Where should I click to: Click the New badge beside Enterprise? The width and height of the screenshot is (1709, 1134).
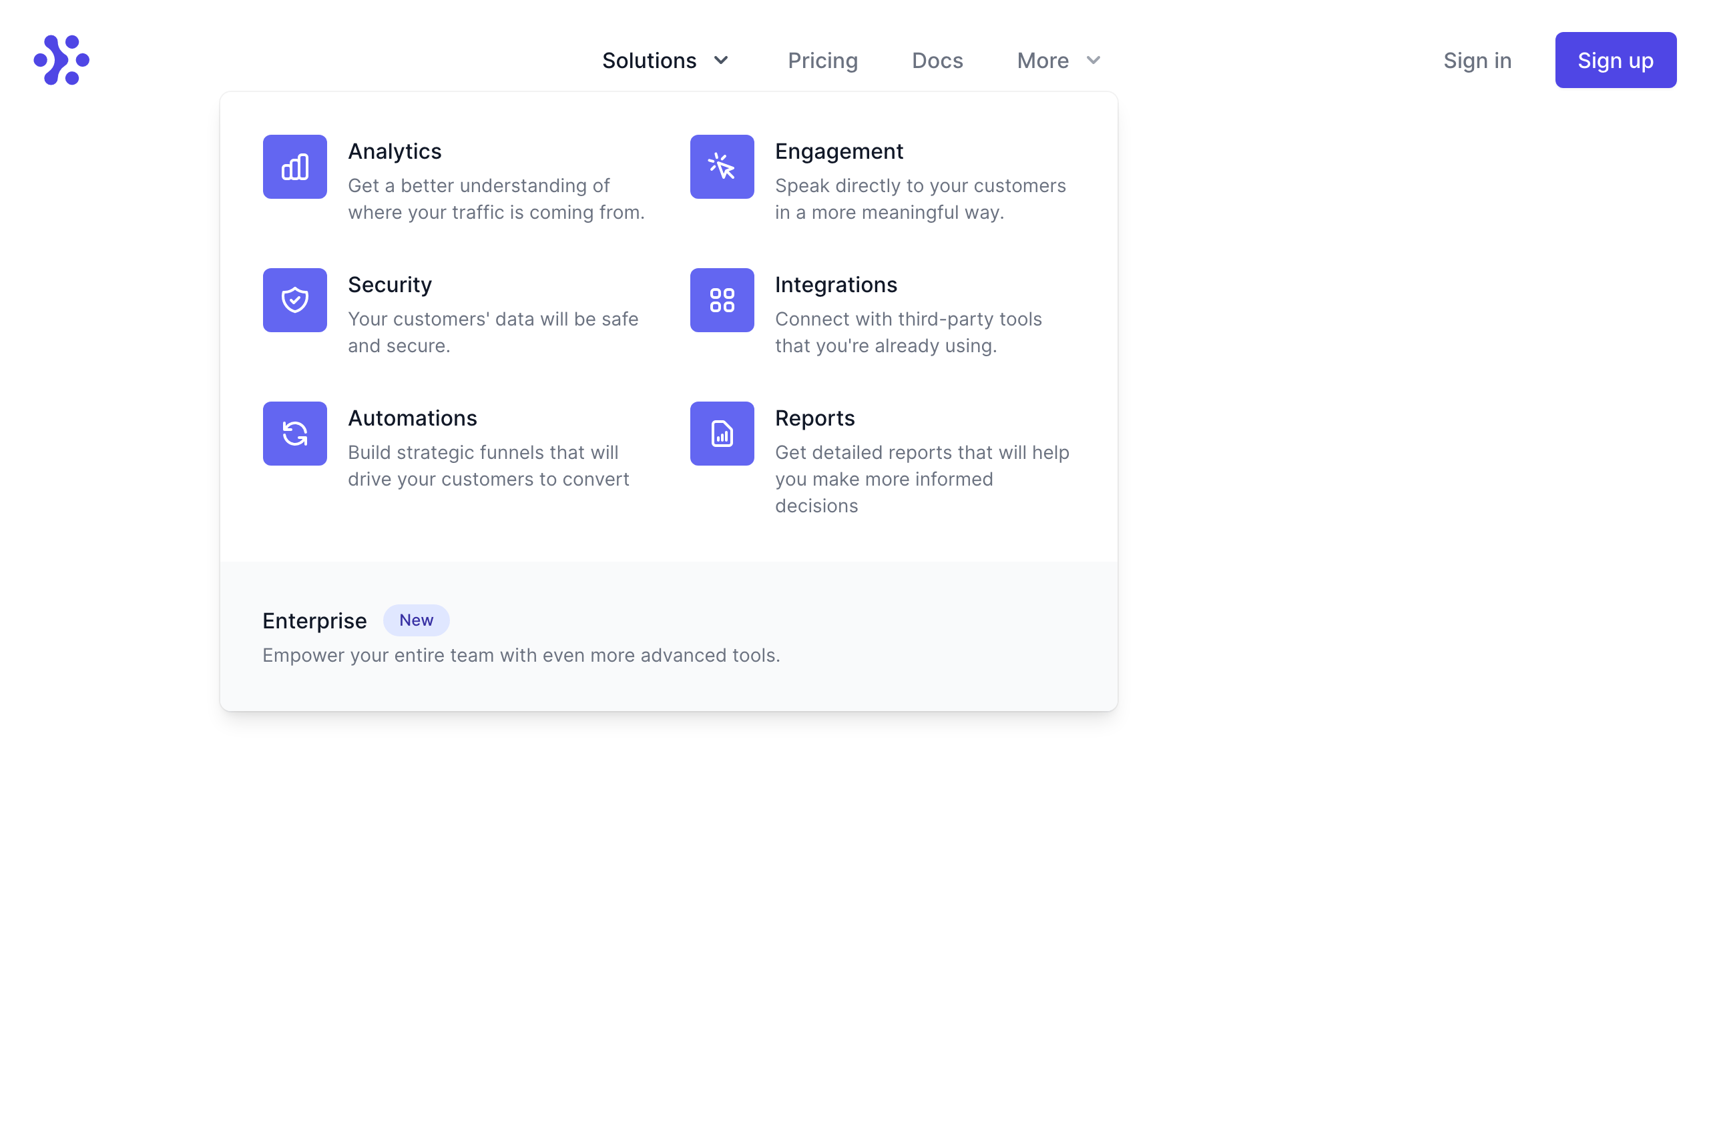(x=416, y=620)
